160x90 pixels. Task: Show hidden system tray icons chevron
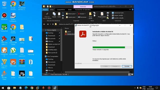click(x=135, y=88)
